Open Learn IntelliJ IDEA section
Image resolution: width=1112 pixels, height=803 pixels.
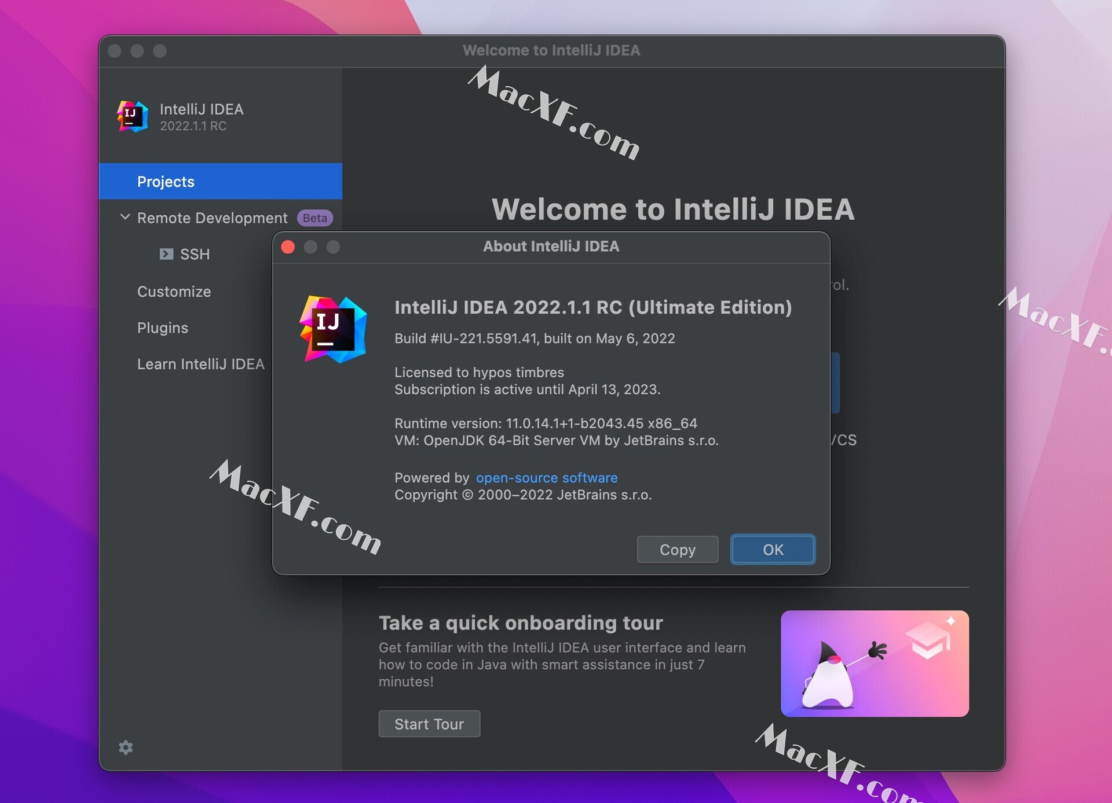click(x=200, y=364)
